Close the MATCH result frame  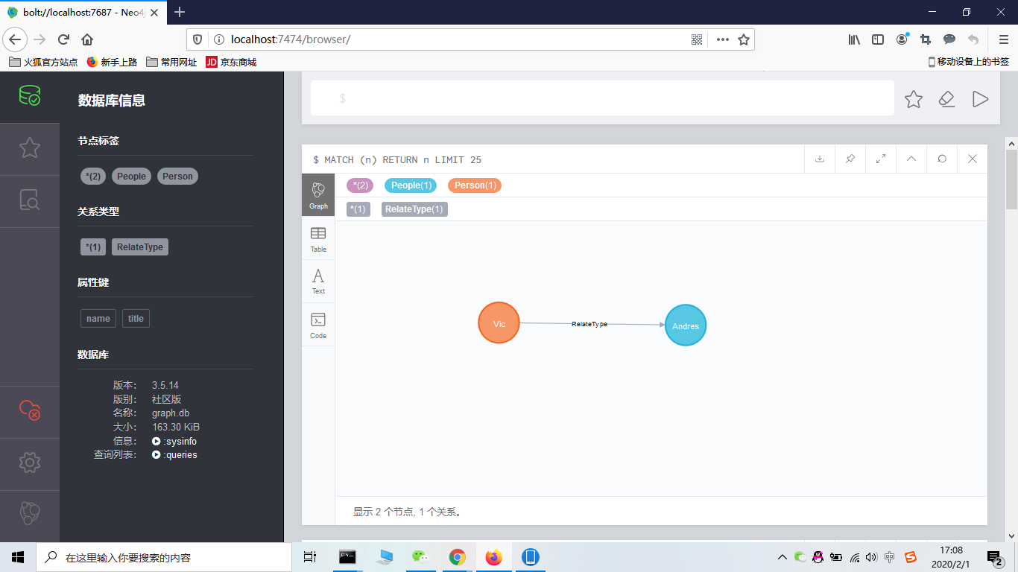click(973, 159)
